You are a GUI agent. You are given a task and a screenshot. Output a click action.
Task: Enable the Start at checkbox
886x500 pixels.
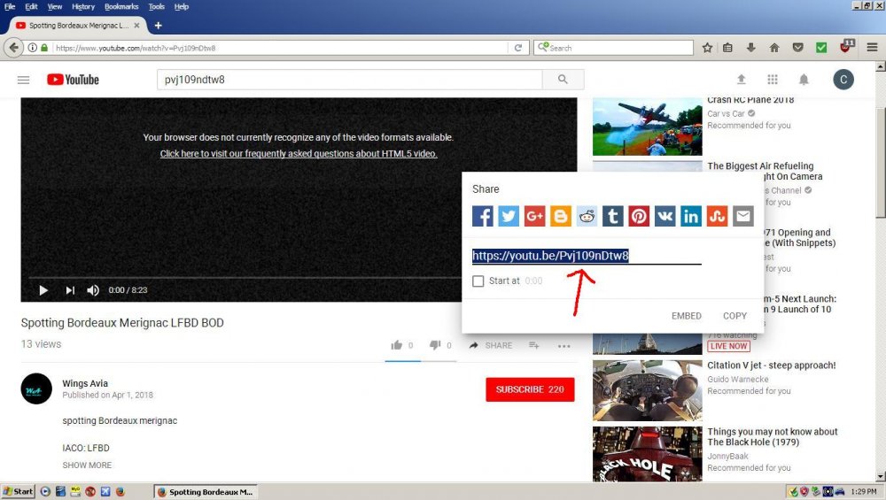(478, 281)
